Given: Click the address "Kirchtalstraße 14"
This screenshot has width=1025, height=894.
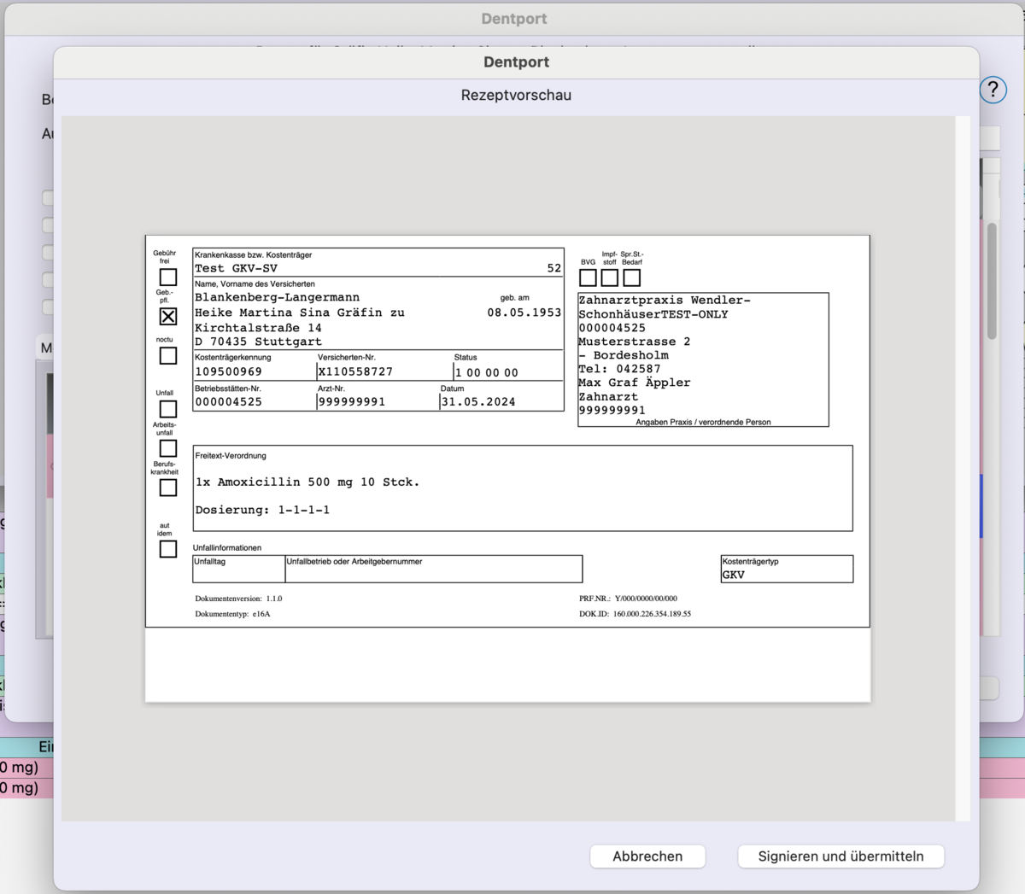Looking at the screenshot, I should coord(258,328).
